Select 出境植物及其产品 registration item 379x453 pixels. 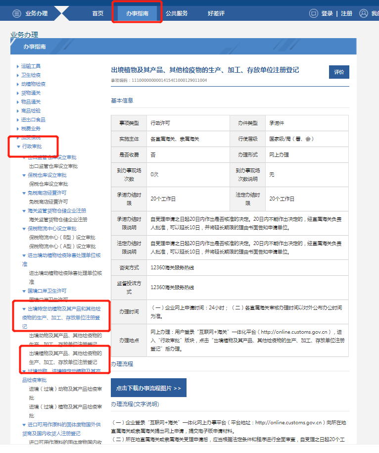(65, 357)
